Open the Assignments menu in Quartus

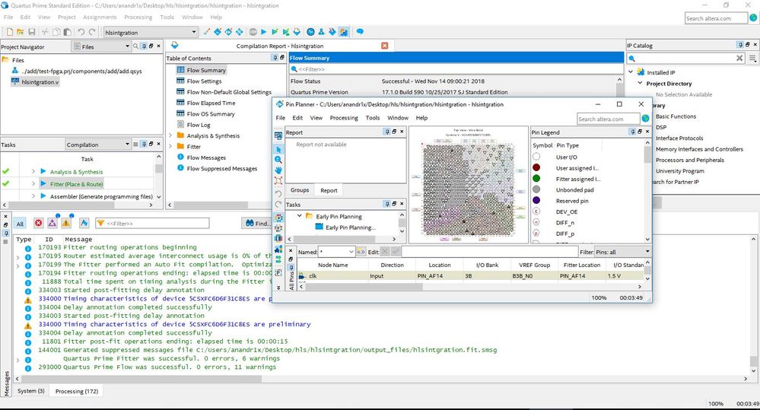click(100, 17)
